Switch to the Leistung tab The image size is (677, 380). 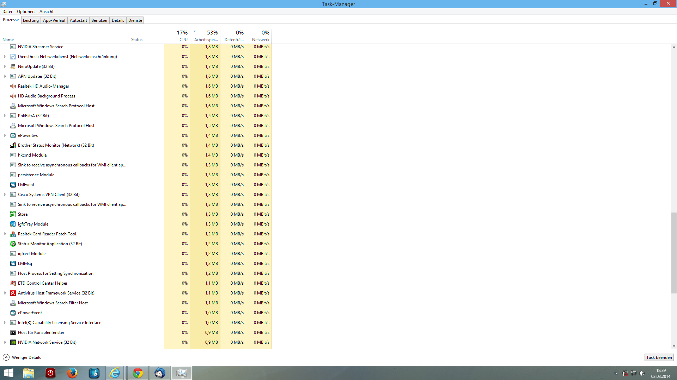[31, 20]
